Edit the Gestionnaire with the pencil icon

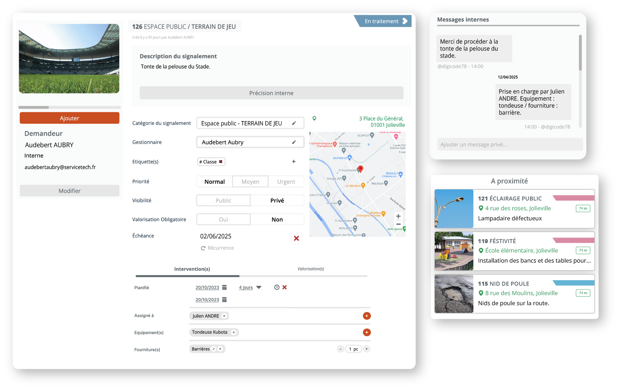294,142
